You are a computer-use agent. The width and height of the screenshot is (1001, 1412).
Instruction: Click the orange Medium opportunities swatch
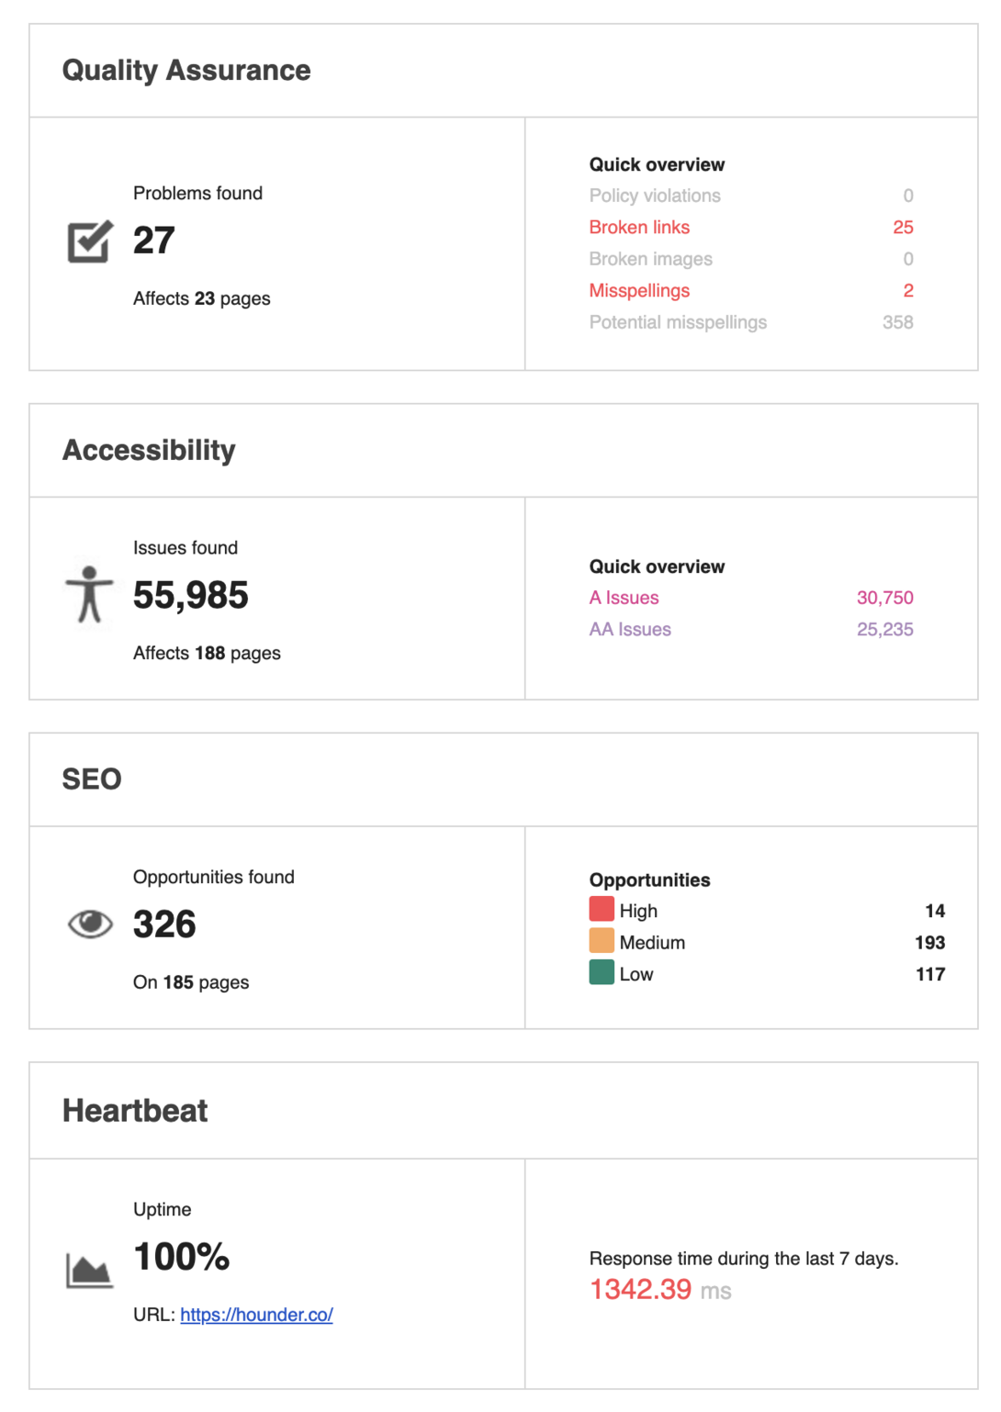point(602,941)
